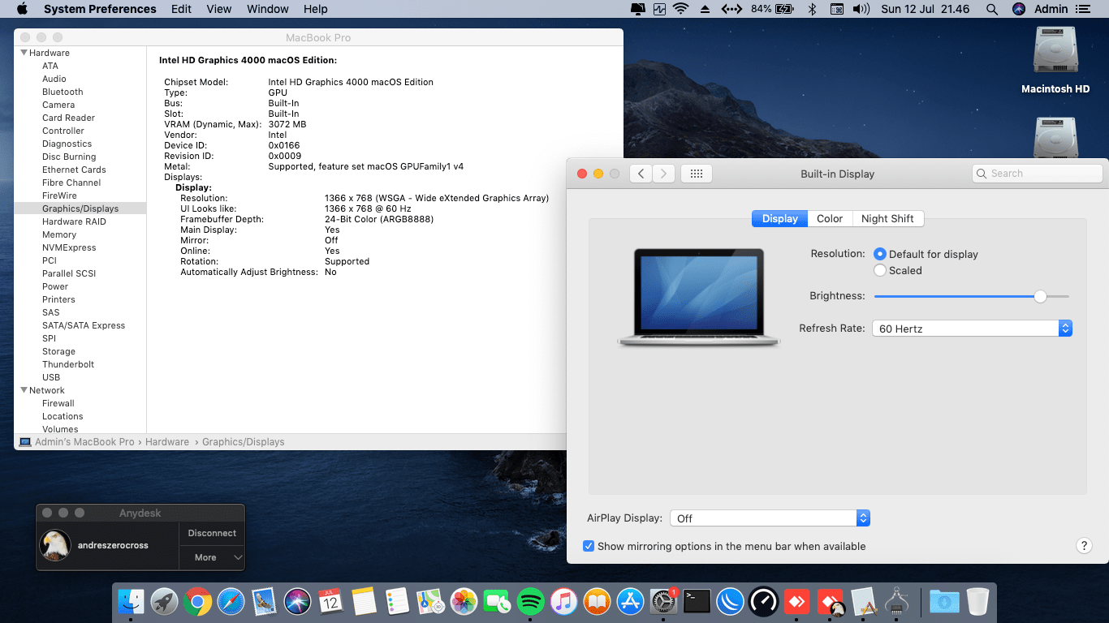The image size is (1109, 623).
Task: Open the help question mark button
Action: (x=1083, y=546)
